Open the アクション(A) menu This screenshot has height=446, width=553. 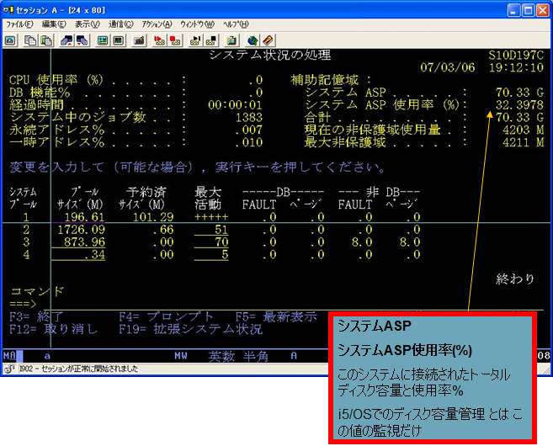pos(157,24)
